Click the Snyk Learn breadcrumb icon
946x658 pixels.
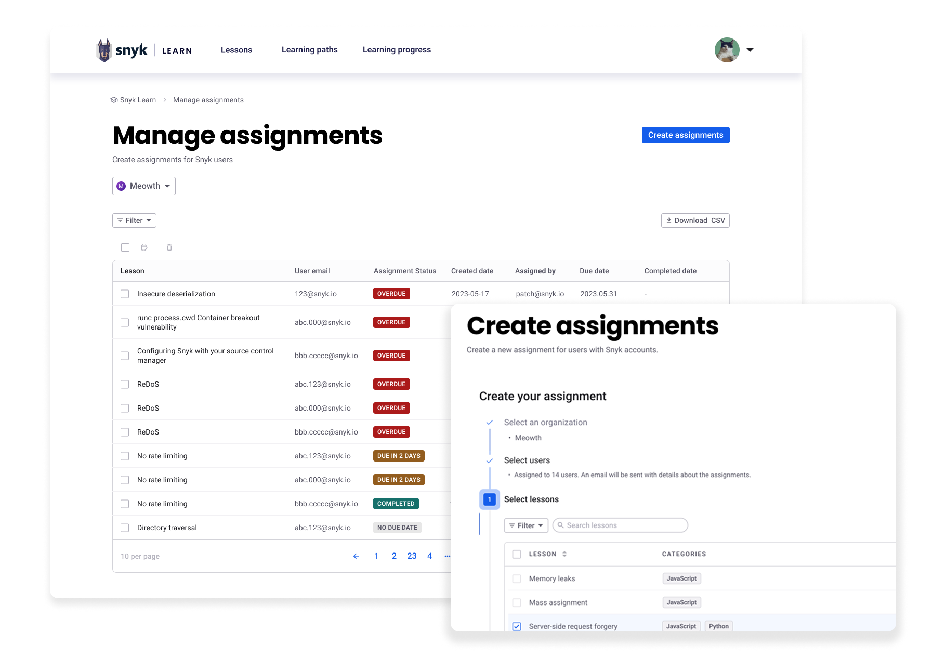click(114, 100)
